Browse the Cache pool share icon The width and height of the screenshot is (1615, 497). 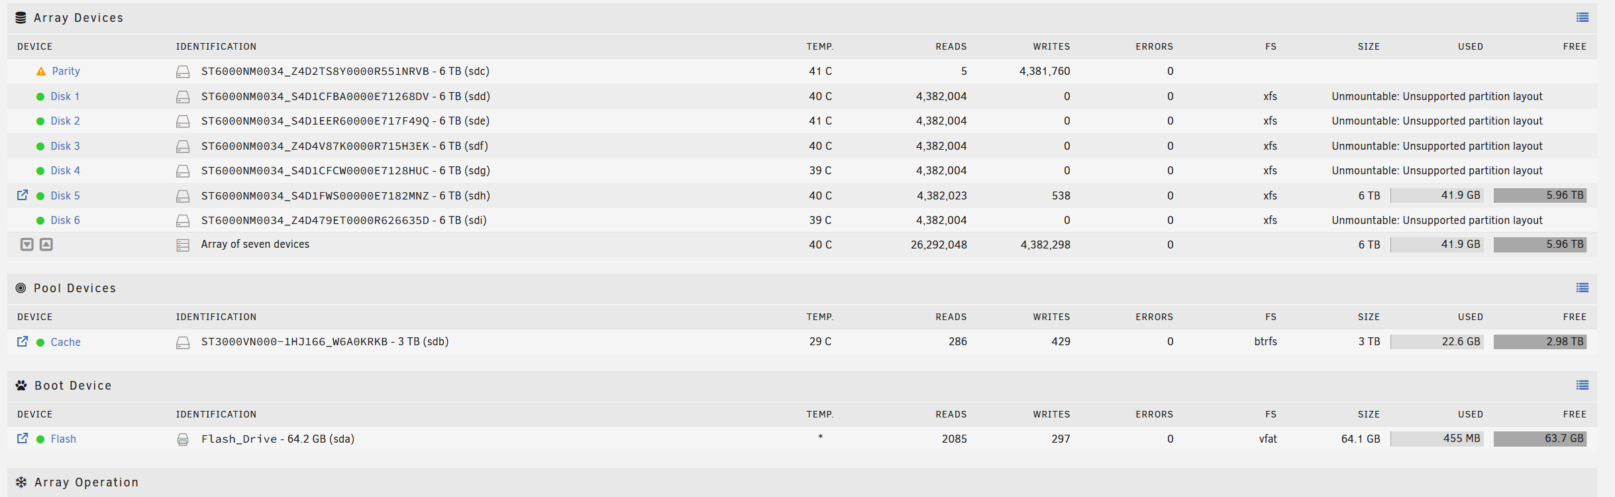pos(23,341)
